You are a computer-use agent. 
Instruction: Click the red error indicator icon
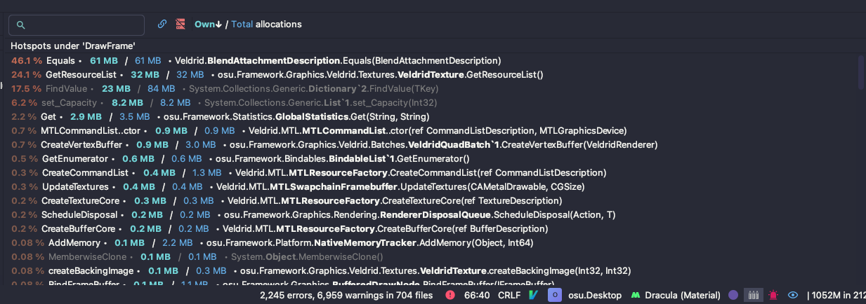coord(450,296)
